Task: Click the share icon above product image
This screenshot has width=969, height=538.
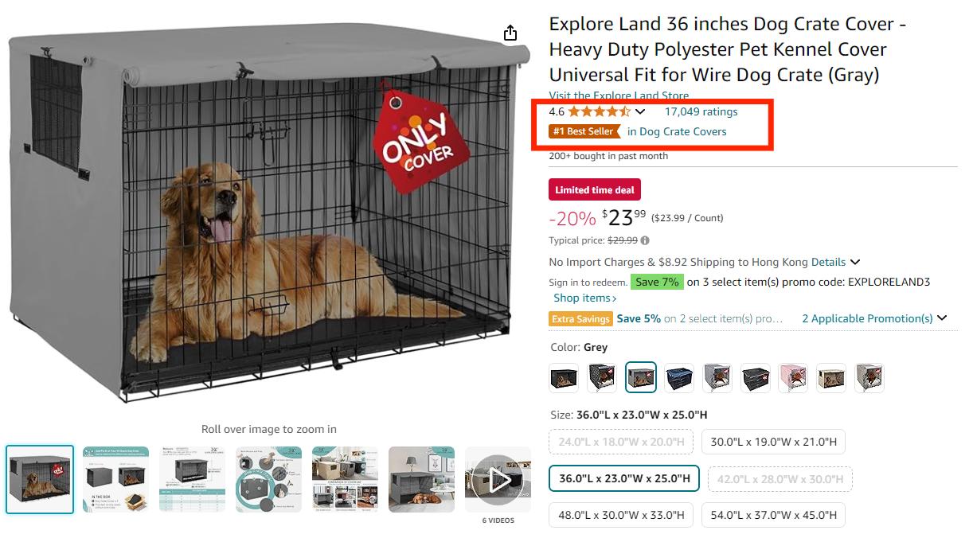Action: coord(510,33)
